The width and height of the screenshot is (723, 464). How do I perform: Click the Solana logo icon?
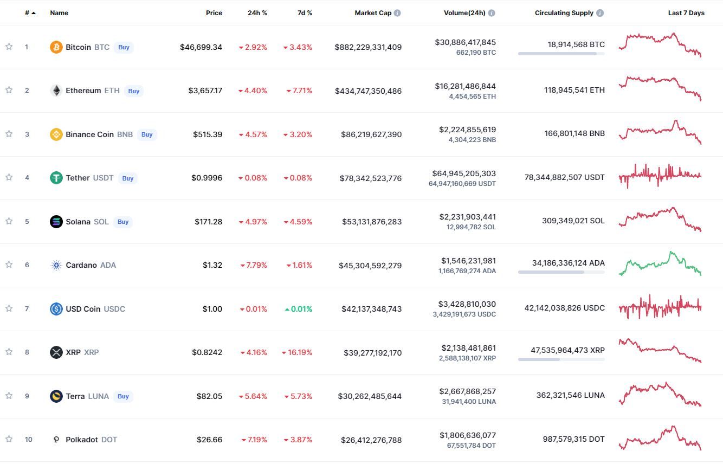click(56, 222)
